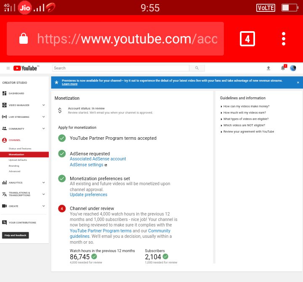
Task: Click the green check next to 86,745
Action: (94, 256)
